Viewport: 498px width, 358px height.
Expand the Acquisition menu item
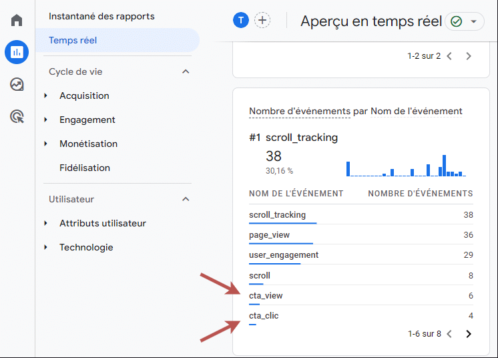(x=84, y=96)
